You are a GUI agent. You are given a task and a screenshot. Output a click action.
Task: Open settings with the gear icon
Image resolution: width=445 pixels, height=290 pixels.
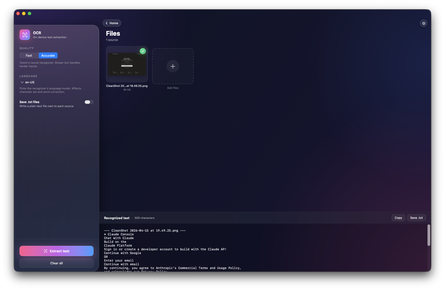pyautogui.click(x=423, y=23)
